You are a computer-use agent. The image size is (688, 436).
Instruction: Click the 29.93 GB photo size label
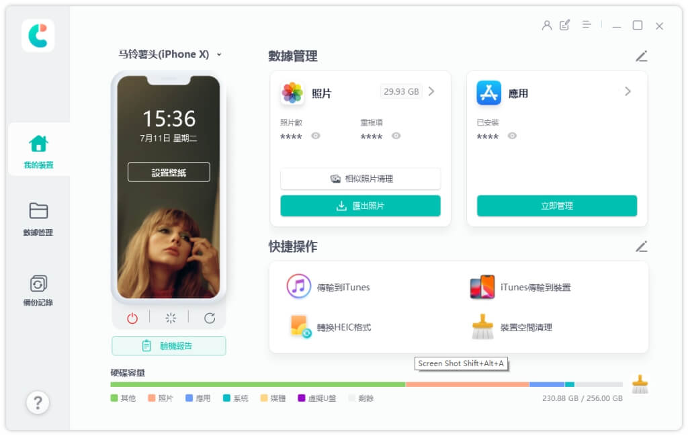tap(401, 91)
